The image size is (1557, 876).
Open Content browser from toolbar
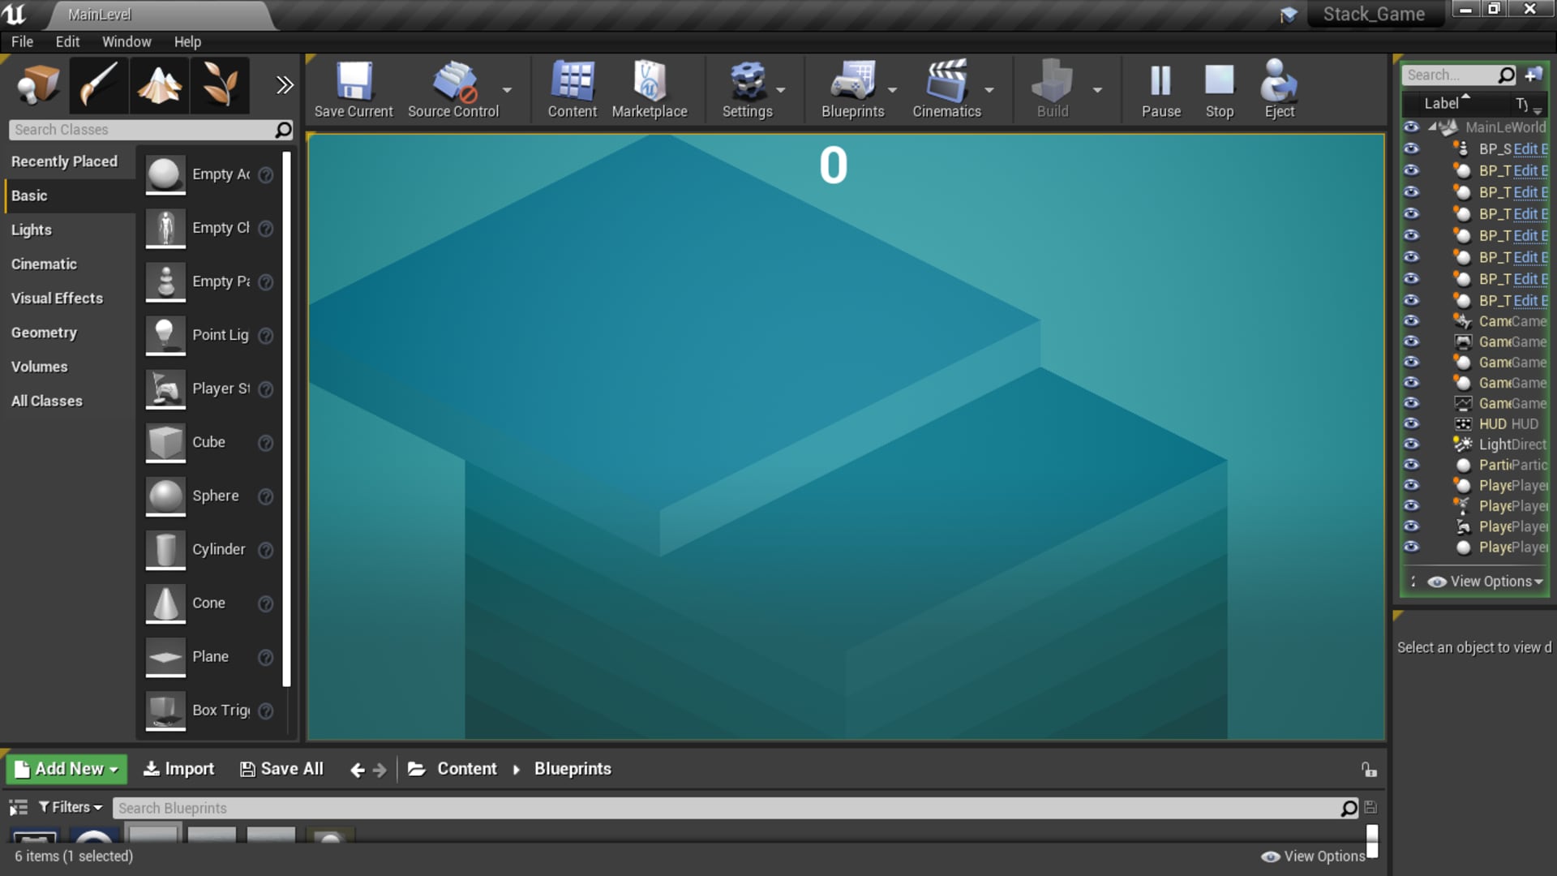pyautogui.click(x=572, y=82)
